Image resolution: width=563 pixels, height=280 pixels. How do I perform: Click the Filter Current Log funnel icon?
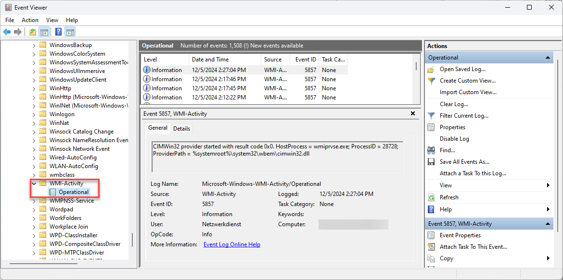[x=431, y=115]
